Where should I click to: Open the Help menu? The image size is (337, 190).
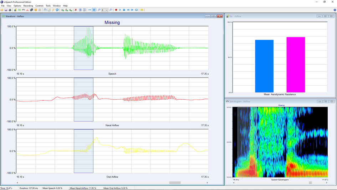(x=65, y=6)
